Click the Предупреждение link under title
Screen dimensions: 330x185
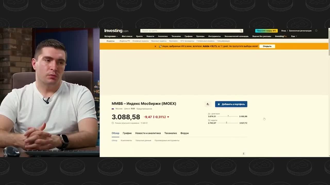pyautogui.click(x=144, y=109)
